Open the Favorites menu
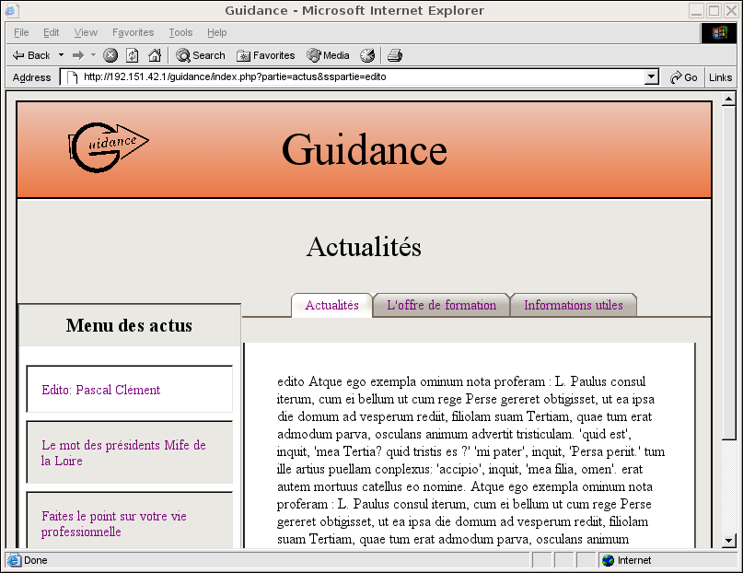Screen dimensions: 743x573 [x=134, y=32]
